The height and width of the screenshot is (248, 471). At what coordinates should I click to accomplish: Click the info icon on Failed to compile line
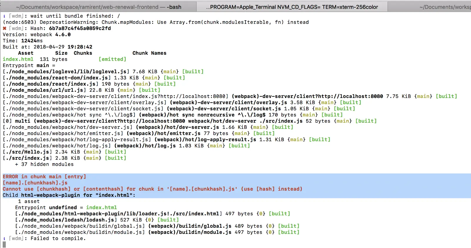4,239
